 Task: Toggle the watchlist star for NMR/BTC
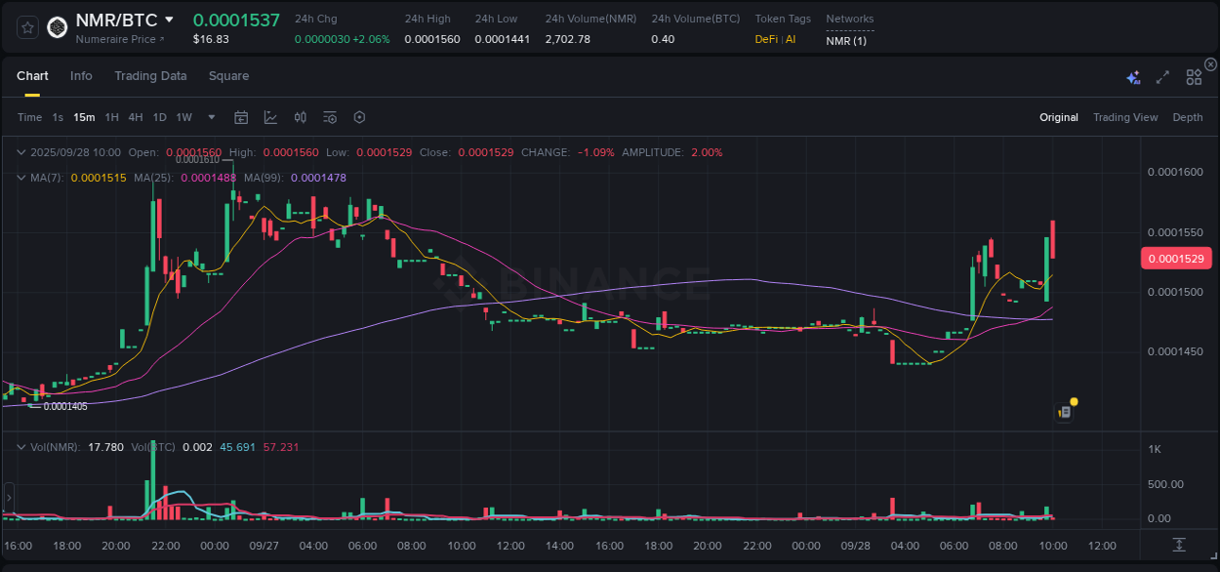[26, 26]
